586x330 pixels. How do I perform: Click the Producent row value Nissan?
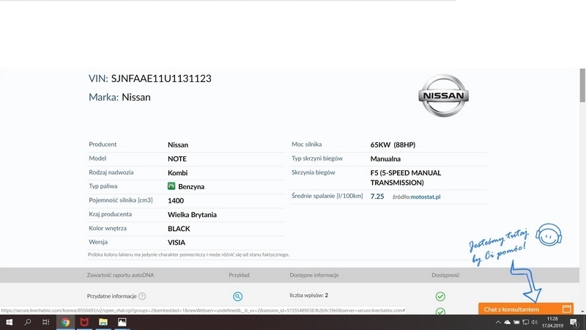(x=178, y=144)
